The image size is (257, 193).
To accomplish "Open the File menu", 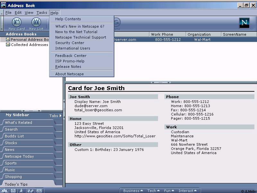I will point(8,13).
